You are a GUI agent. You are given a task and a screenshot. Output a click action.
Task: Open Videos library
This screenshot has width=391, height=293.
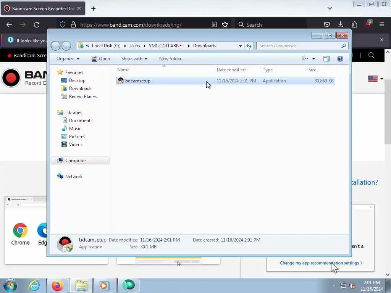[76, 145]
